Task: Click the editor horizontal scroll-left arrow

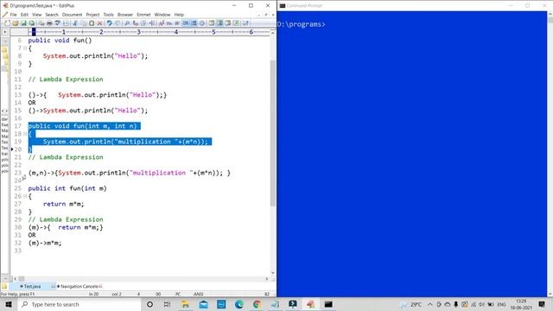Action: (x=15, y=278)
